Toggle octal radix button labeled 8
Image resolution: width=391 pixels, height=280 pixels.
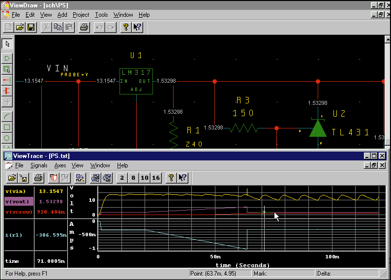coord(132,178)
